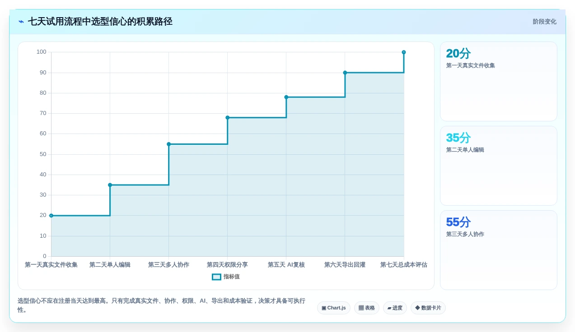Click the data point at value 90
This screenshot has height=332, width=575.
click(x=345, y=73)
